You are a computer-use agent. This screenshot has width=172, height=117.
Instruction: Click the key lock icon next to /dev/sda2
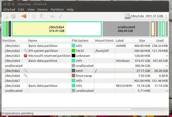pyautogui.click(x=25, y=51)
